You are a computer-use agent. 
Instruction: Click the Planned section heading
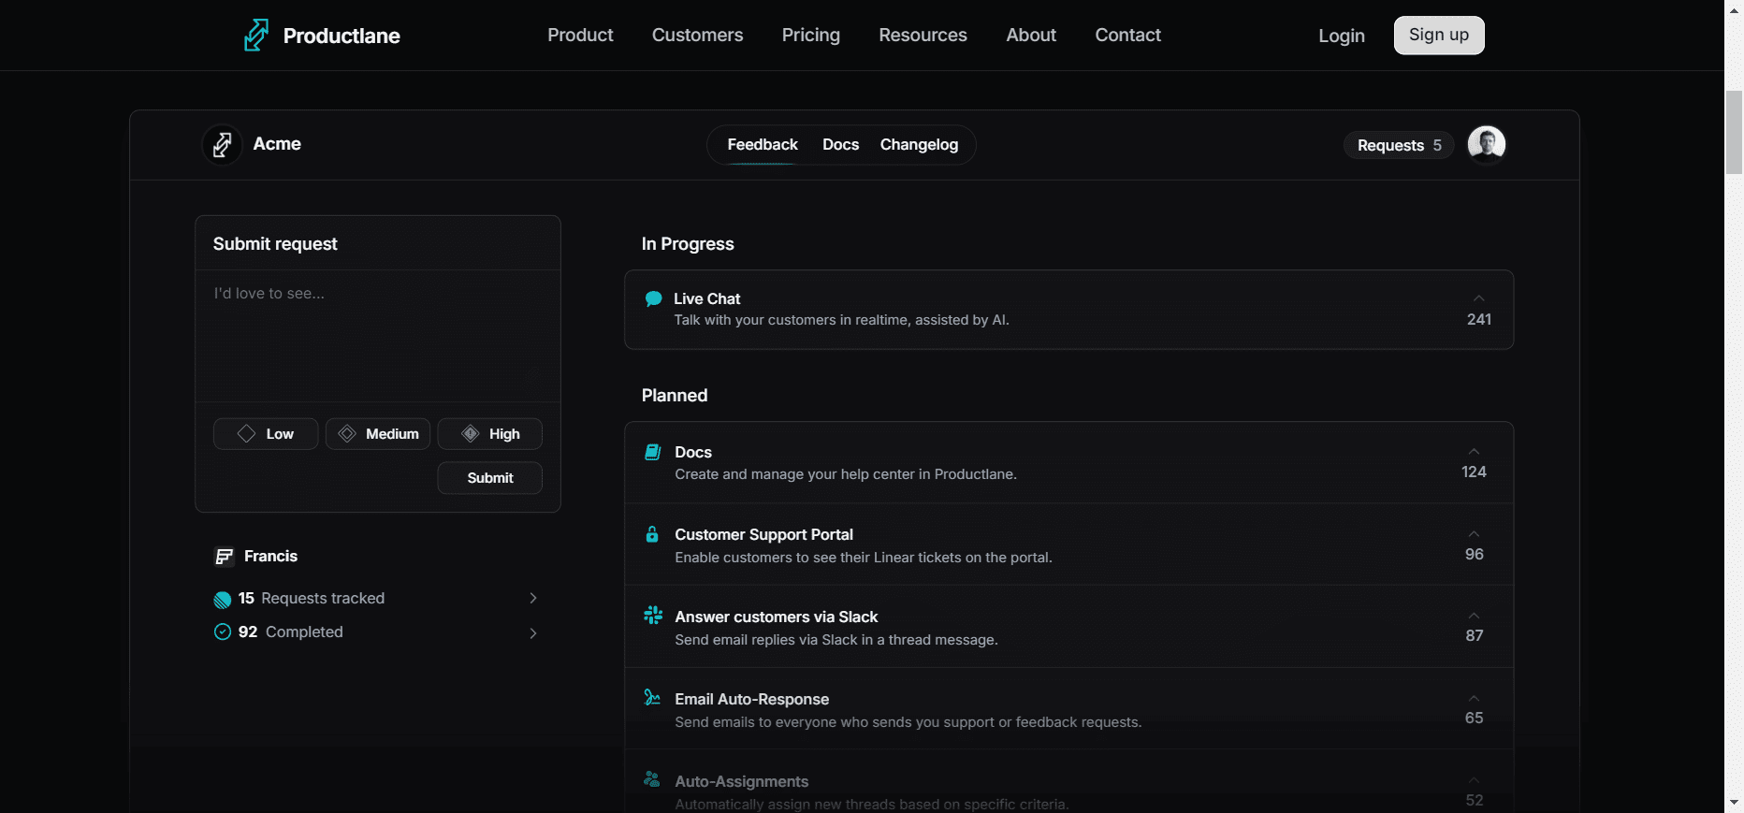675,396
